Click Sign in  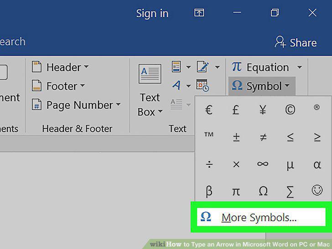coord(152,14)
